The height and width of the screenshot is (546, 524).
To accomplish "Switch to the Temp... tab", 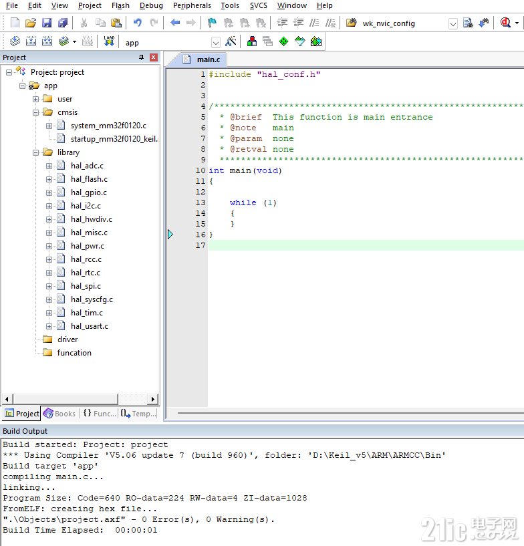I will (x=138, y=413).
